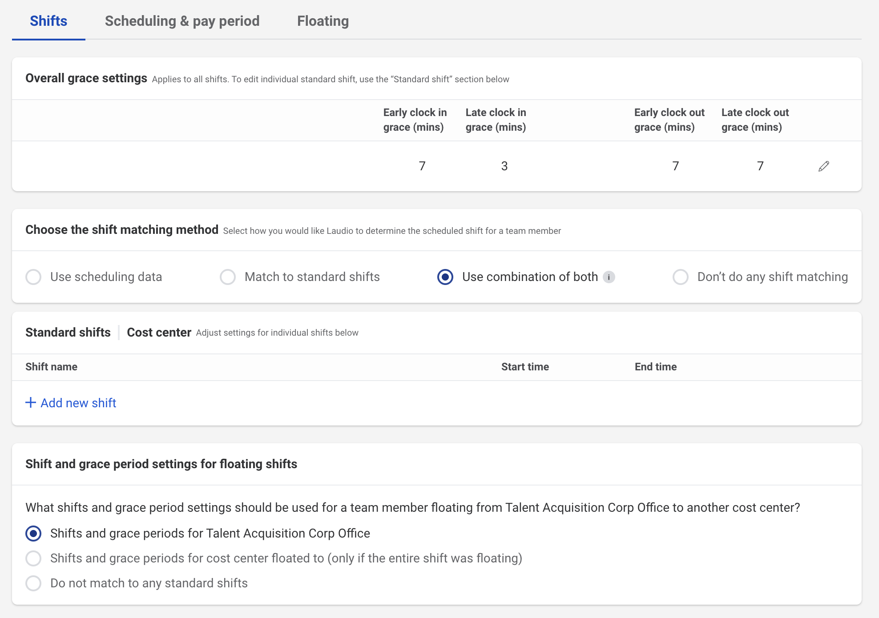Select Don't do any shift matching
The width and height of the screenshot is (879, 618).
tap(681, 277)
